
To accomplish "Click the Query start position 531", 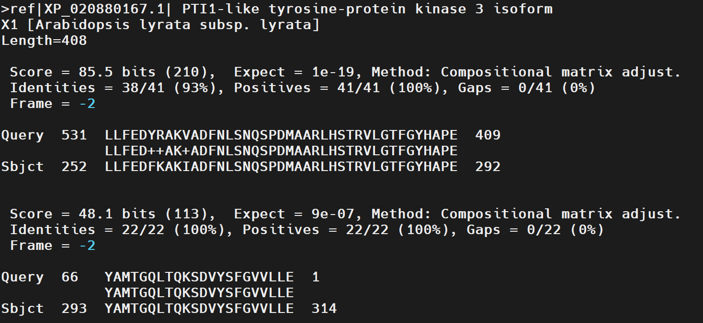I will tap(74, 135).
